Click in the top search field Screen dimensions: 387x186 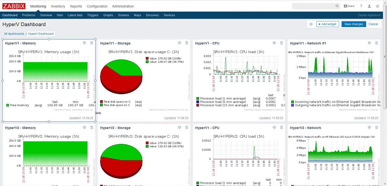click(x=314, y=6)
